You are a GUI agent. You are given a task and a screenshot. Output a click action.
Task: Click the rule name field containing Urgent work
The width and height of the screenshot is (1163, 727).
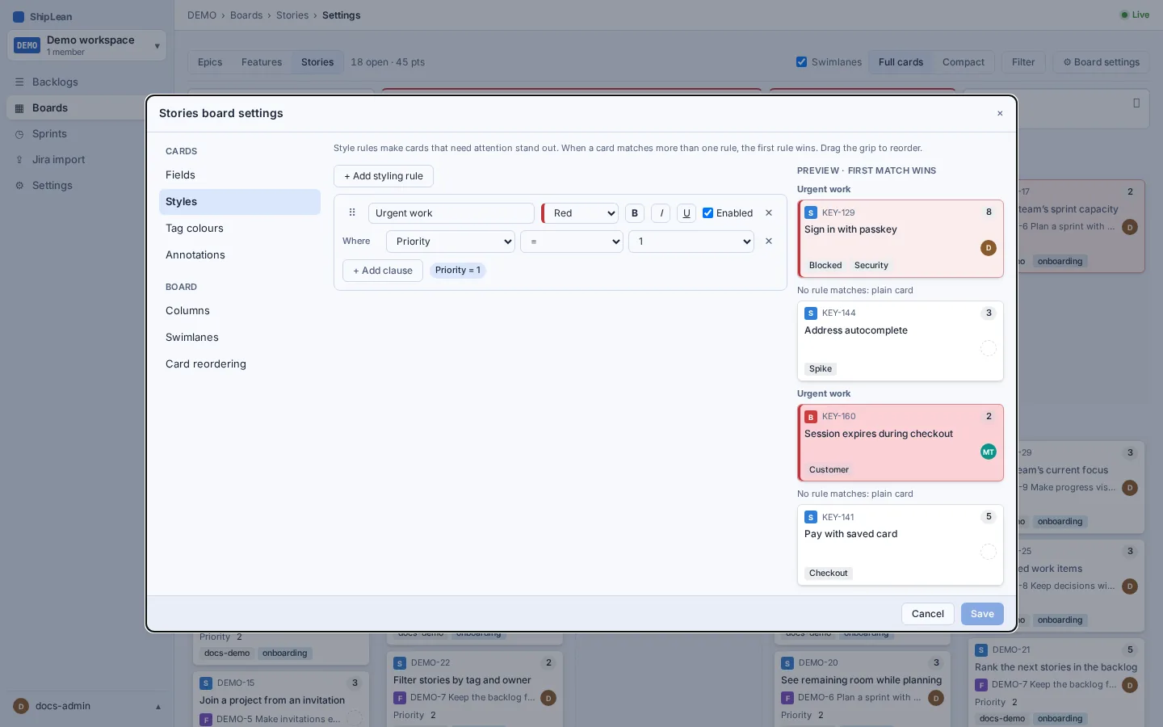451,213
